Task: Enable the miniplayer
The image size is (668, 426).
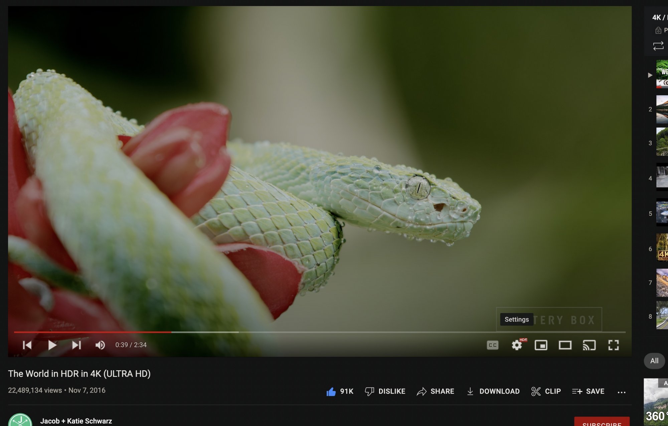Action: coord(541,345)
